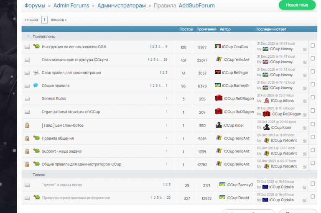Click the turtle icon beside Правила неразглашения информации
321x213 pixels.
[x=36, y=197]
